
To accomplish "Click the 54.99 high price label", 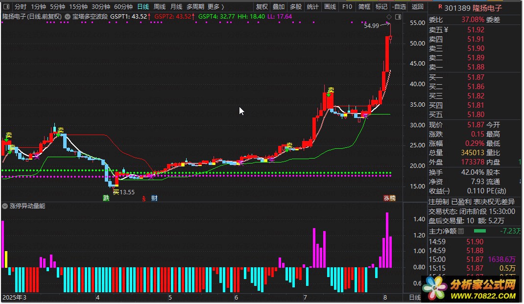I will pos(371,26).
